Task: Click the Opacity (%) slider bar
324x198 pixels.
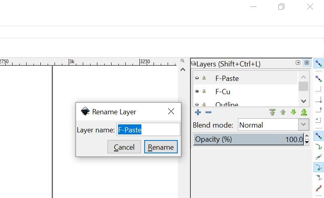Action: (x=248, y=139)
